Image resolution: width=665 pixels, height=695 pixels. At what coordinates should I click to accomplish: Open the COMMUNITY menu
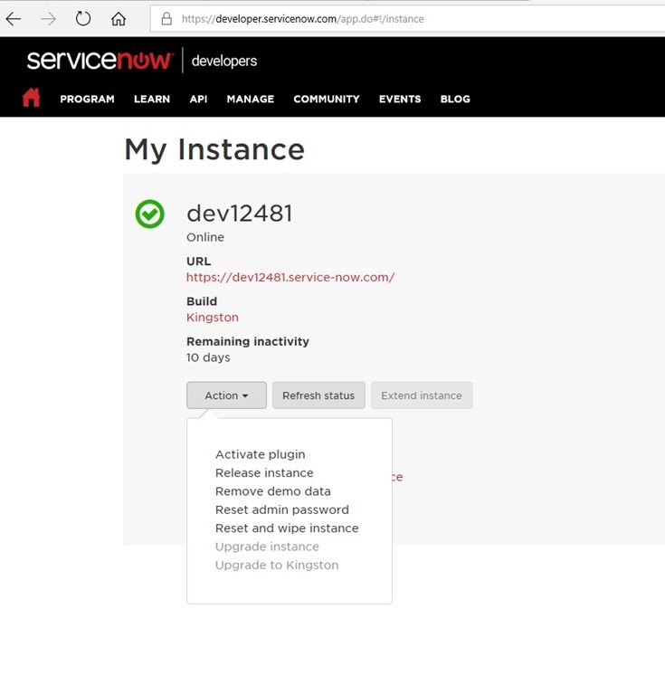(x=327, y=99)
